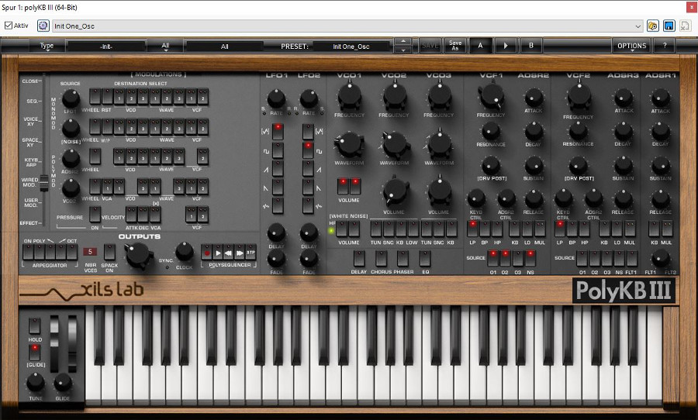Image resolution: width=698 pixels, height=420 pixels.
Task: Click the VCF1 frequency knob
Action: 492,97
